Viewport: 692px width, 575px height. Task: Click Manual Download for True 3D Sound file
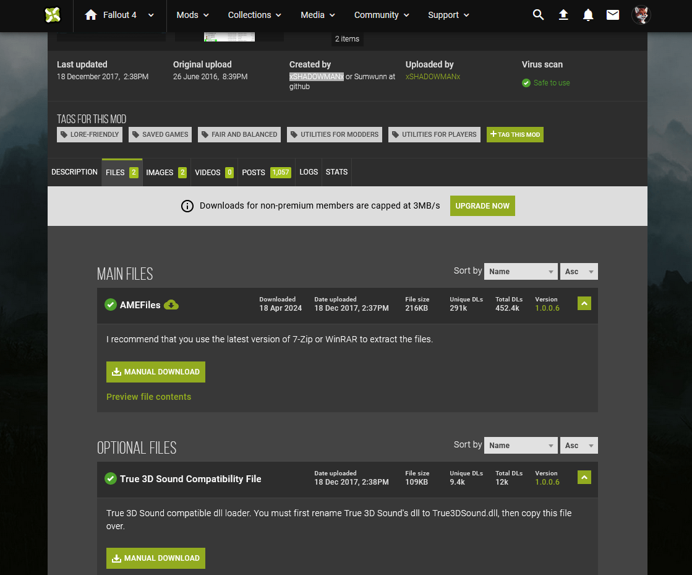(156, 558)
